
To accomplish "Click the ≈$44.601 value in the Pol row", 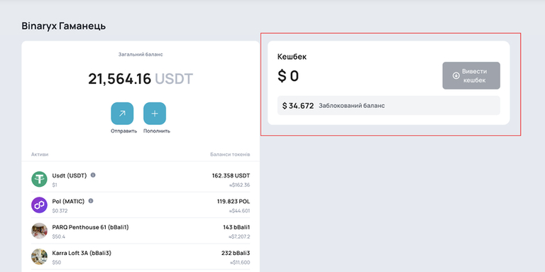I will point(239,211).
